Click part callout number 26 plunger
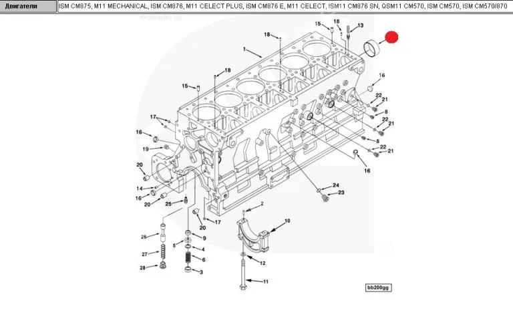 coord(144,237)
